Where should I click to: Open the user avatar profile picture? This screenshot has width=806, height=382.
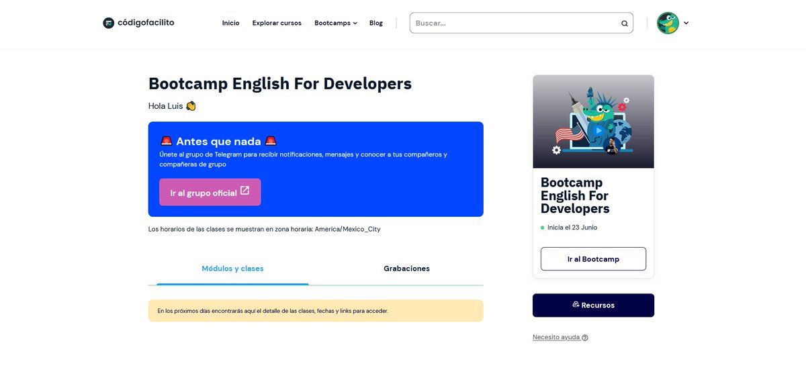pos(668,23)
